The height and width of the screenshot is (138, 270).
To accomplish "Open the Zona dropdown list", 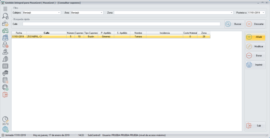I will tap(232, 13).
